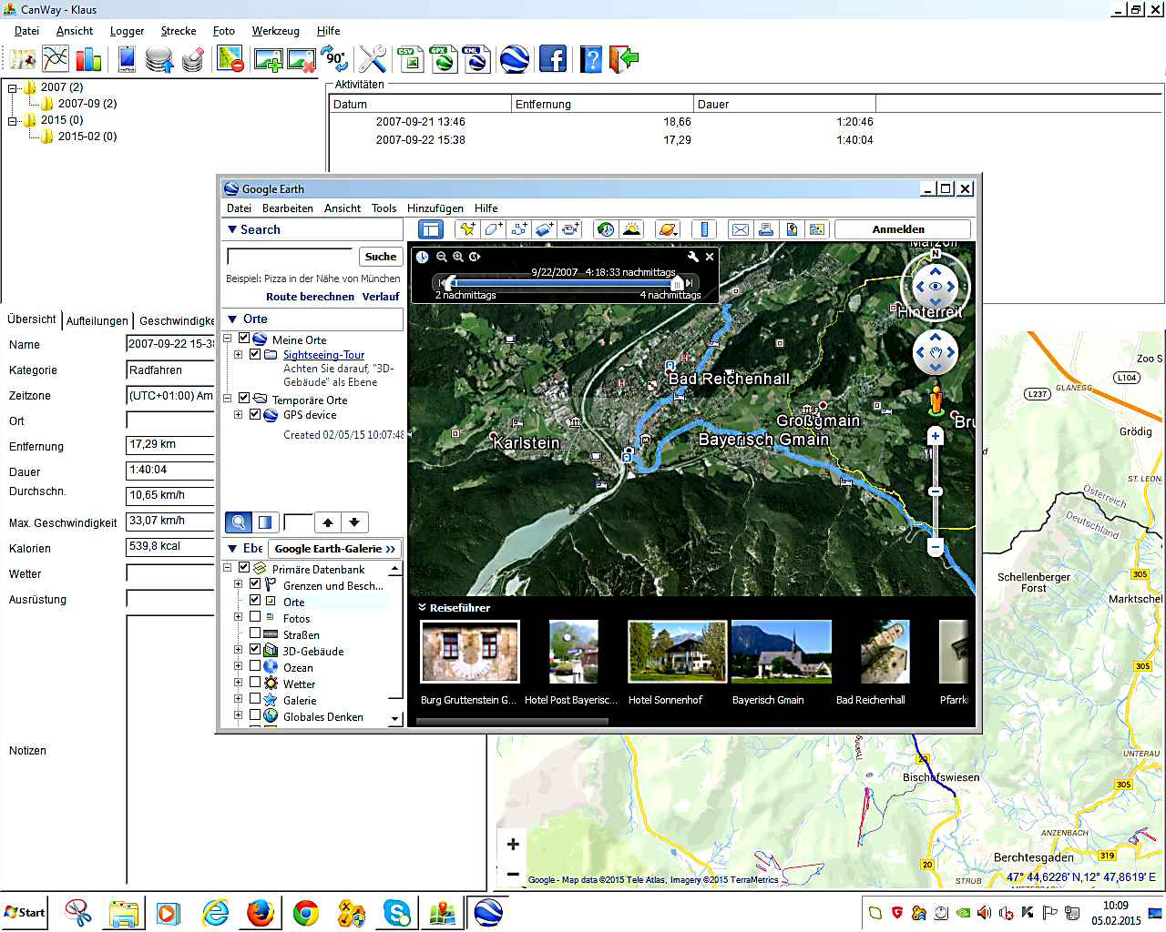
Task: Click the Suche button
Action: (x=380, y=257)
